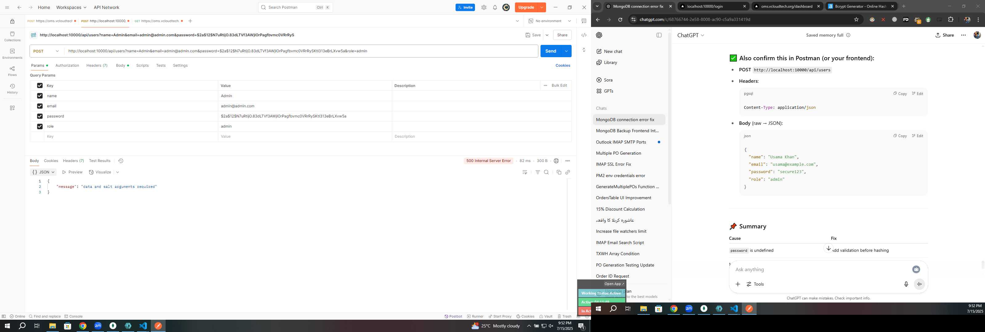Open response history clock icon
The image size is (985, 332).
pos(121,161)
